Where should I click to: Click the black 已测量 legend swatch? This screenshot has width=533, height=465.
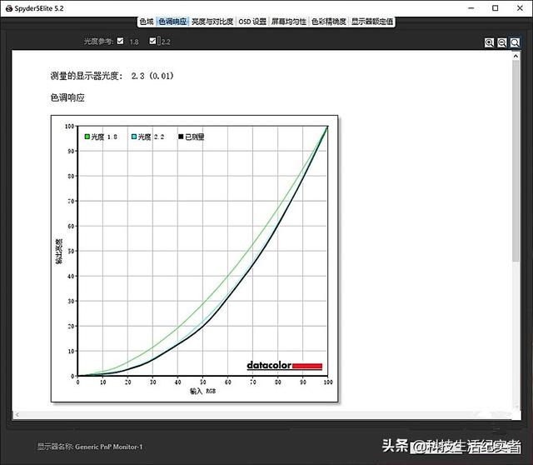[181, 137]
